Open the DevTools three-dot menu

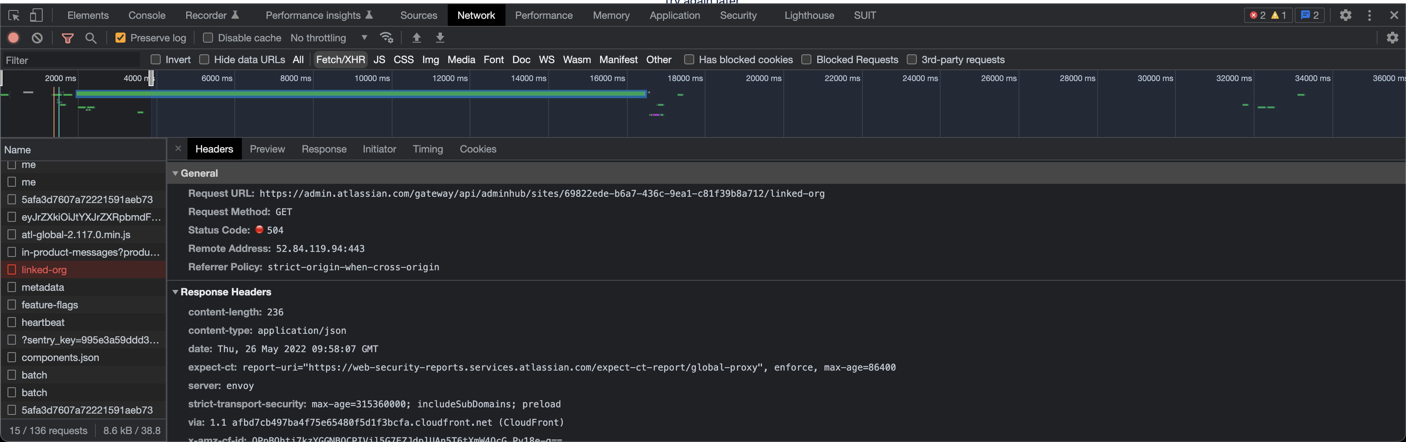coord(1370,15)
